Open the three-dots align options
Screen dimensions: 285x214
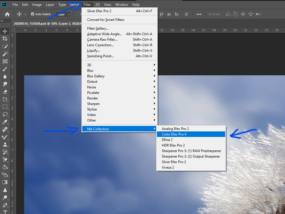click(199, 14)
